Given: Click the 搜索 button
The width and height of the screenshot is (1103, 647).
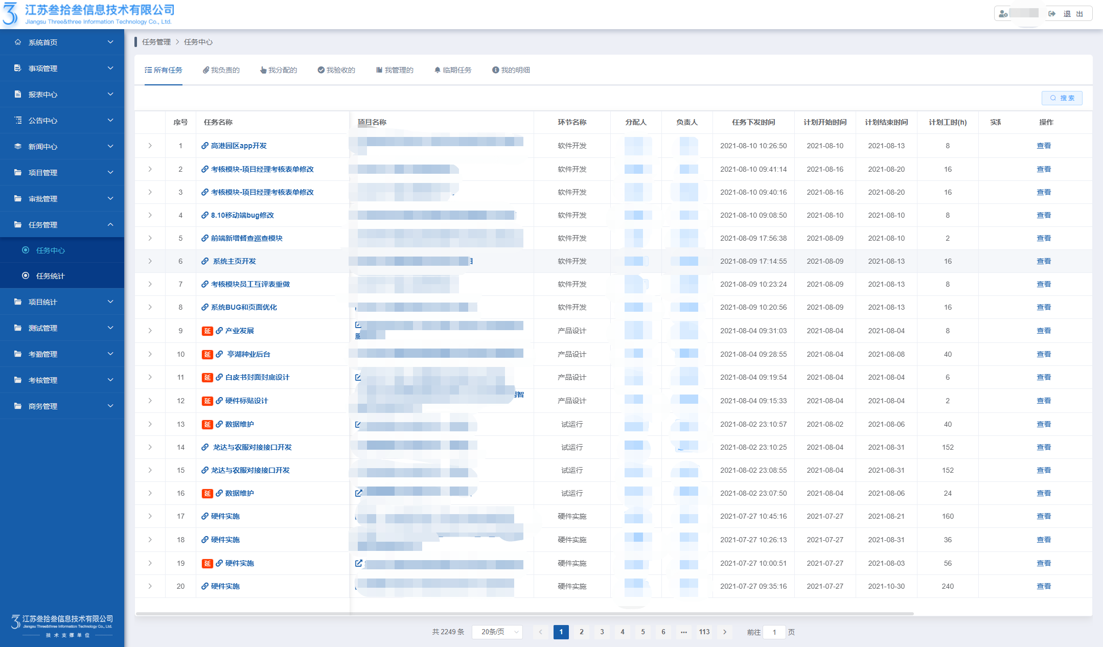Looking at the screenshot, I should [1062, 98].
